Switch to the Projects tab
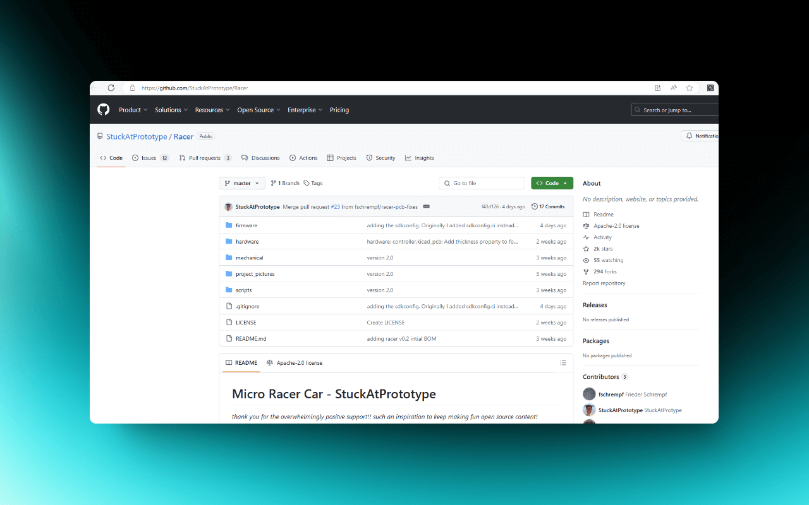The width and height of the screenshot is (809, 505). click(x=341, y=158)
